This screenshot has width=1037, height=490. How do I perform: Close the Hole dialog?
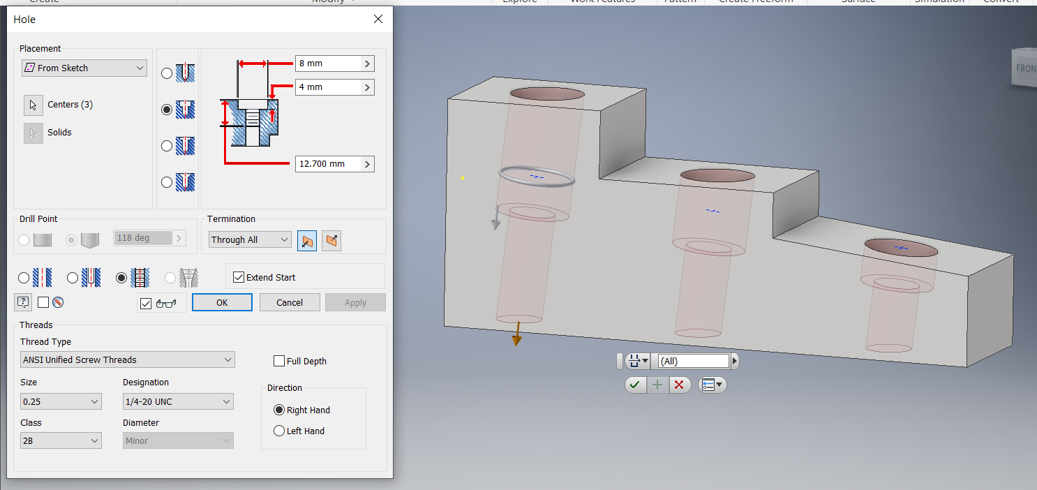[x=378, y=19]
